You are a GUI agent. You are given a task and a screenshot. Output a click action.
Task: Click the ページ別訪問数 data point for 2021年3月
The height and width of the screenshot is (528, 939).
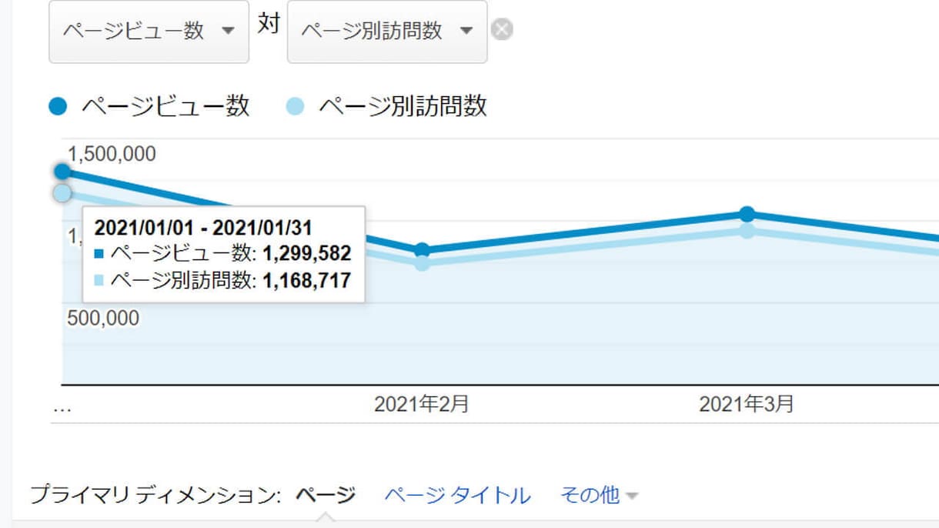[747, 231]
